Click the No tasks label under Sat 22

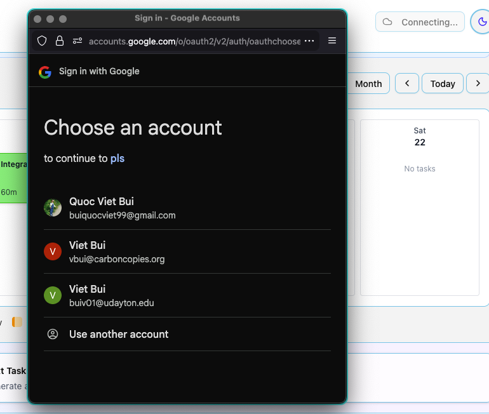point(420,169)
